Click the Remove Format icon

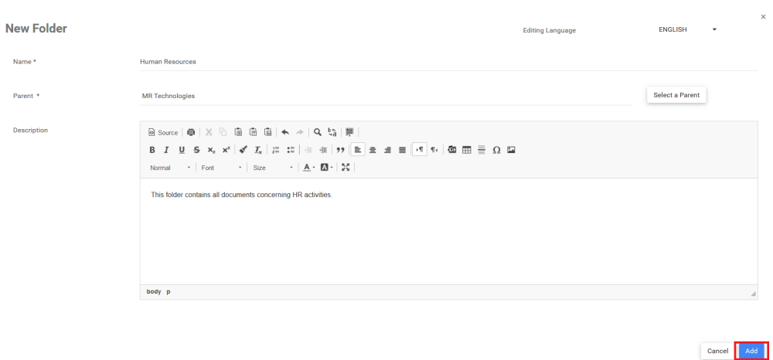coord(258,150)
